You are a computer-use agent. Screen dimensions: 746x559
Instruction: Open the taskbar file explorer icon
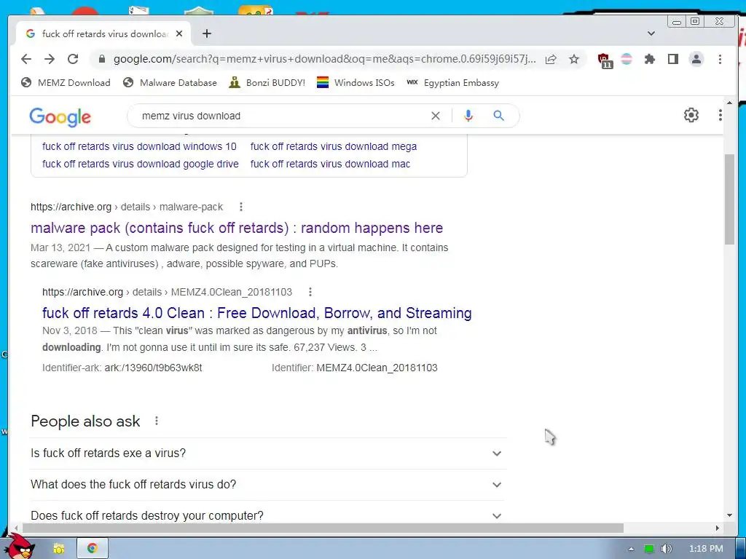point(58,549)
